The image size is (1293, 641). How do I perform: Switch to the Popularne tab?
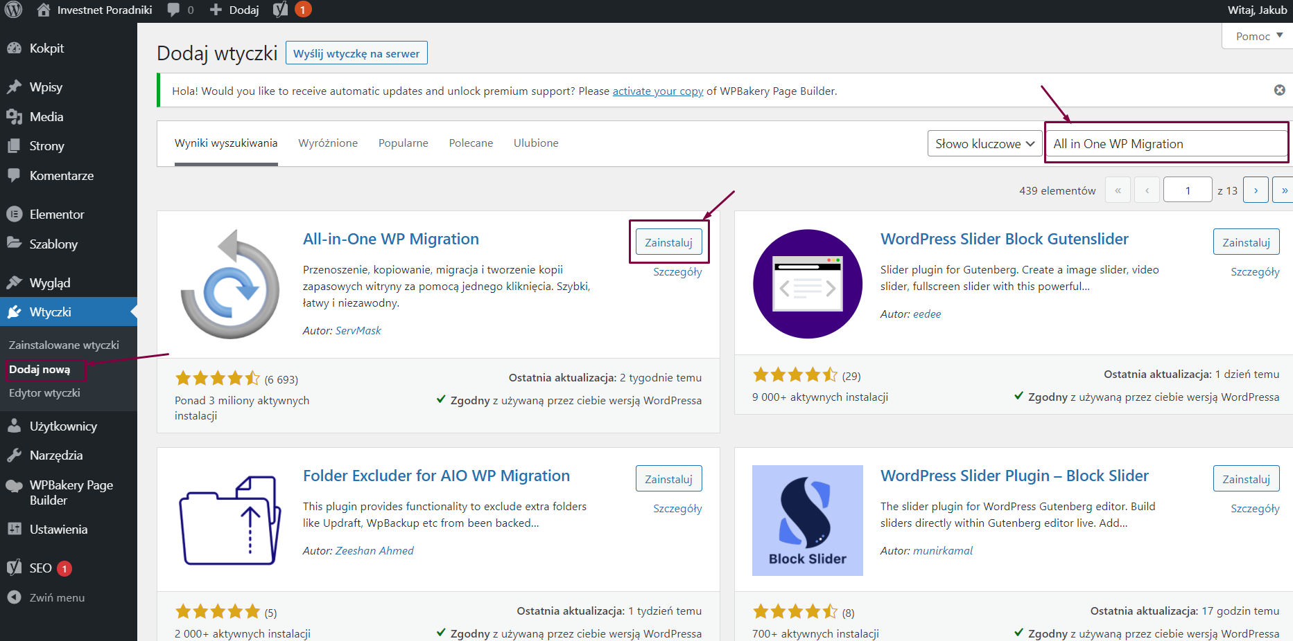403,143
